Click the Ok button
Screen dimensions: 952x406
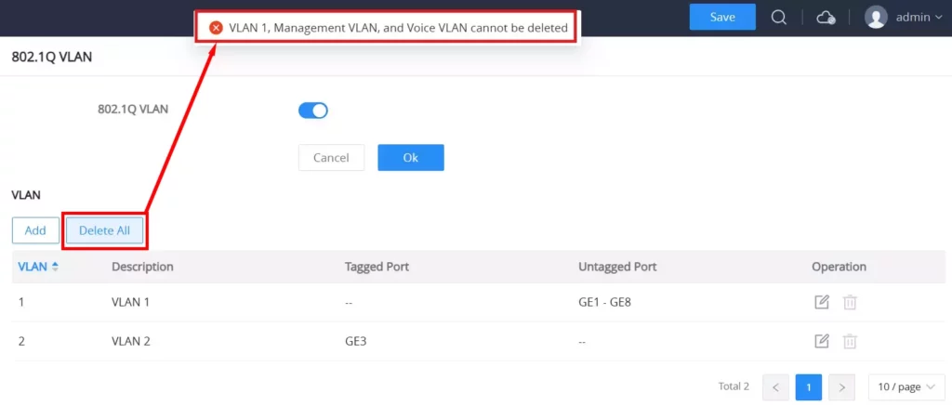coord(411,158)
